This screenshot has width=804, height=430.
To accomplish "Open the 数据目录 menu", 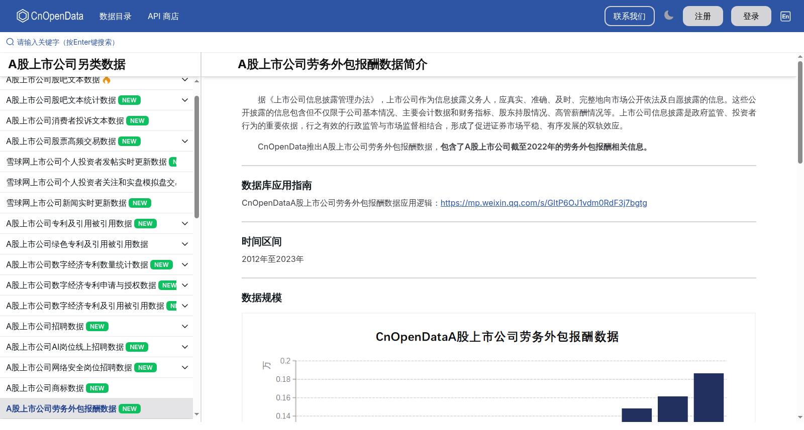I will (116, 16).
